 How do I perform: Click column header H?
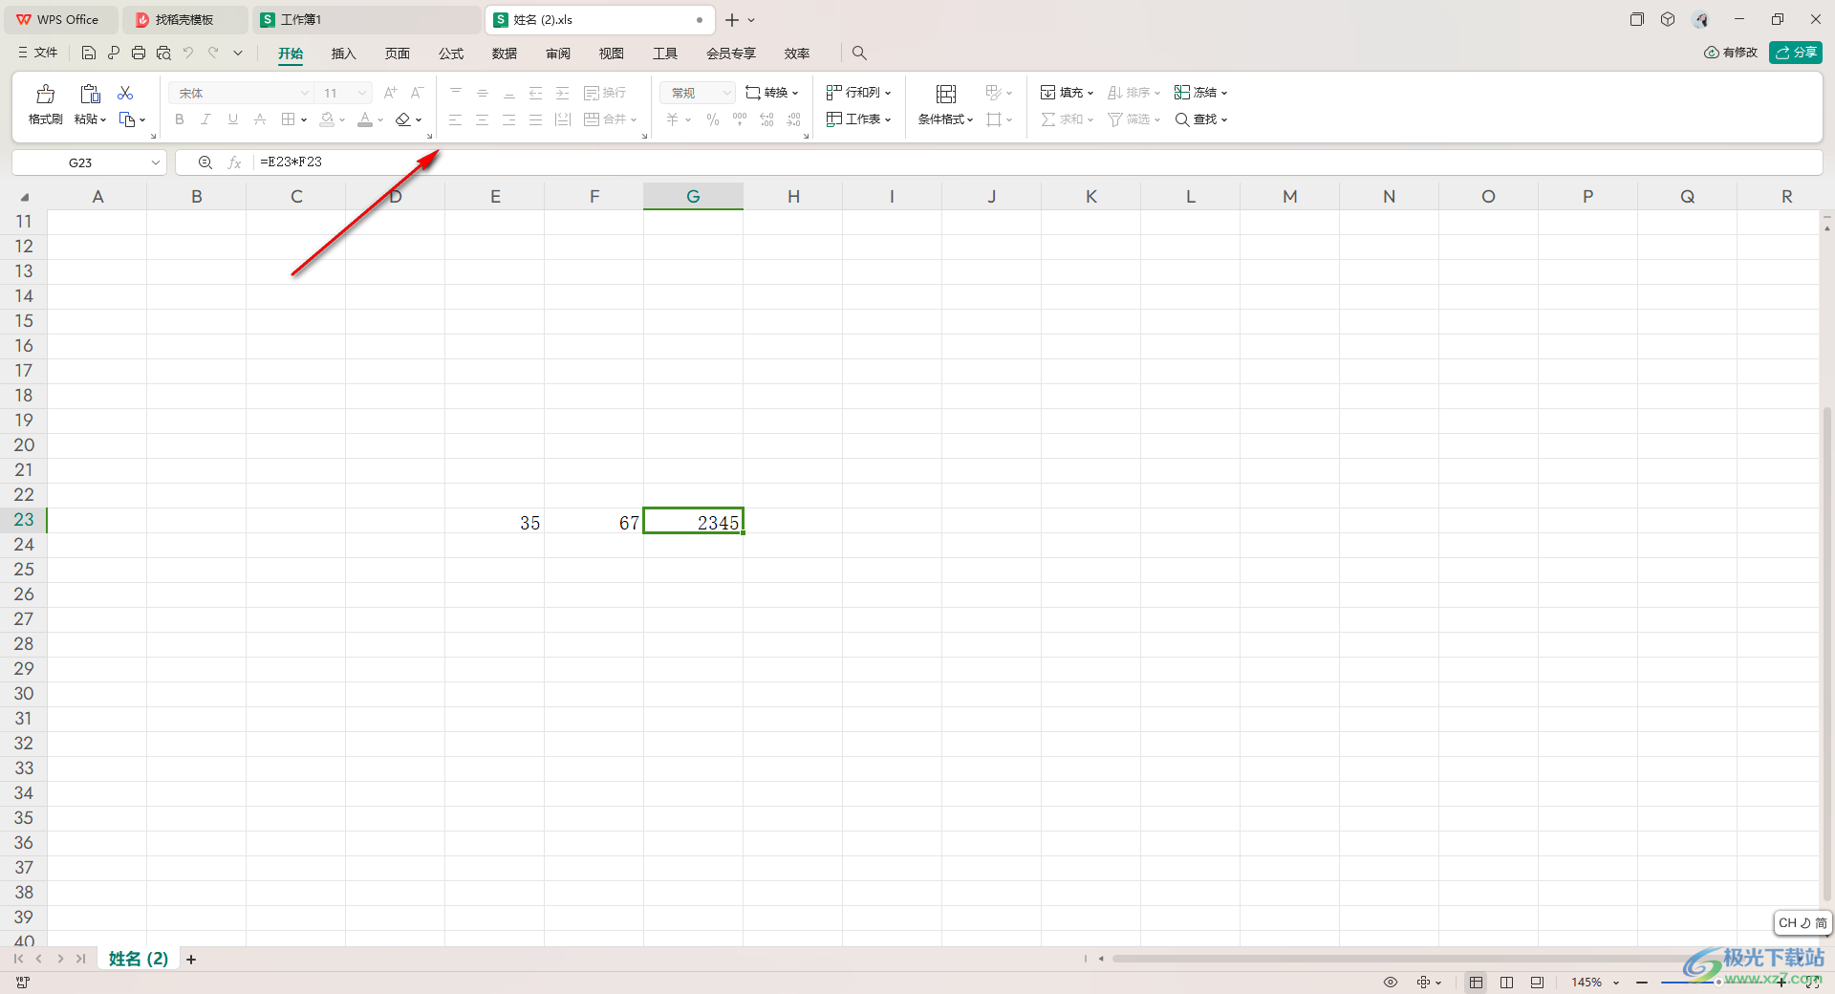[793, 196]
